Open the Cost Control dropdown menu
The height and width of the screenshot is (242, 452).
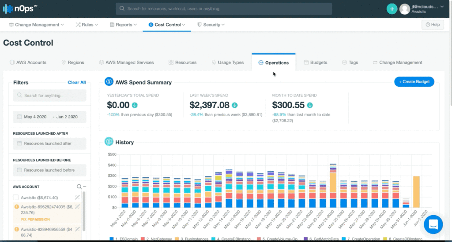point(167,25)
